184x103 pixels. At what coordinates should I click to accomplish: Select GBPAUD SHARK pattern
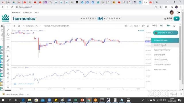tap(165, 60)
